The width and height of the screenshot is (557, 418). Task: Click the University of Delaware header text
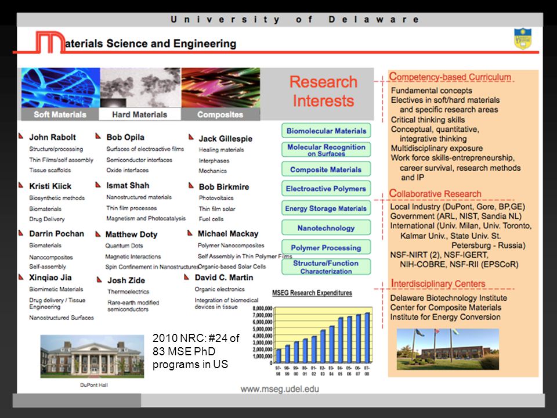pos(295,19)
